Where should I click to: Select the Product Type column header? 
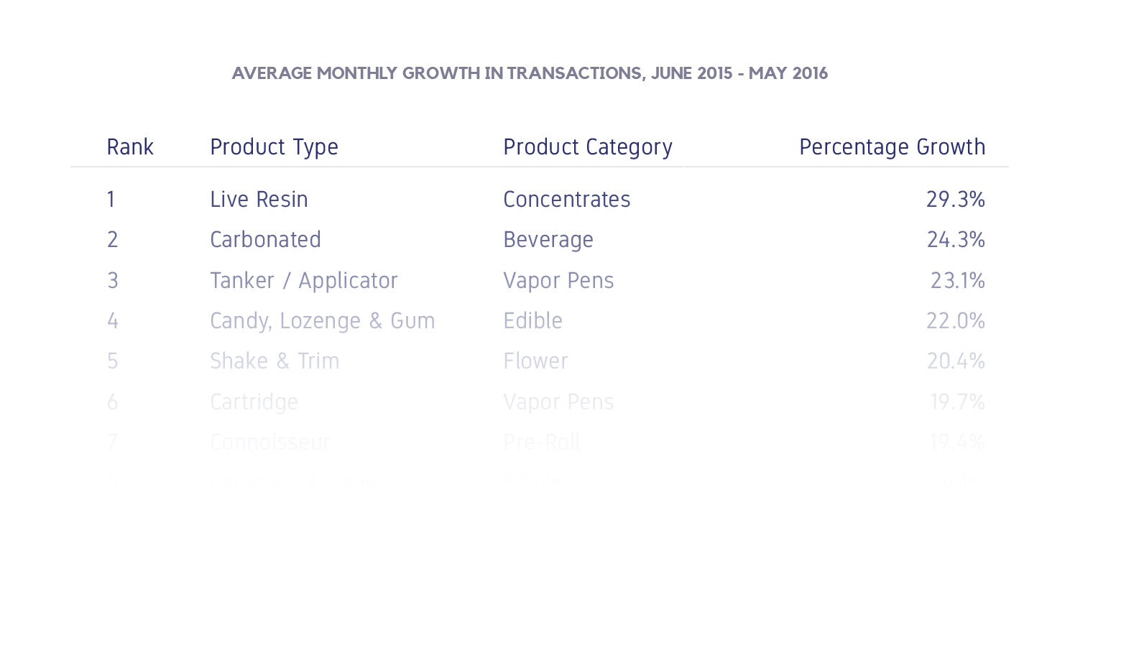pyautogui.click(x=274, y=147)
